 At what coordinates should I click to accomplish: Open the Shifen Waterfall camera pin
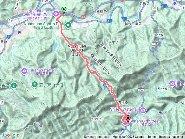coord(143,111)
